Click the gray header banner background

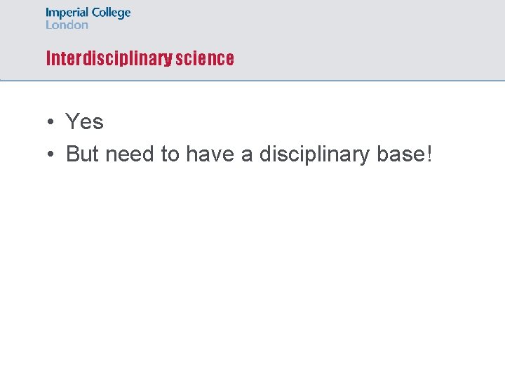tap(351, 35)
